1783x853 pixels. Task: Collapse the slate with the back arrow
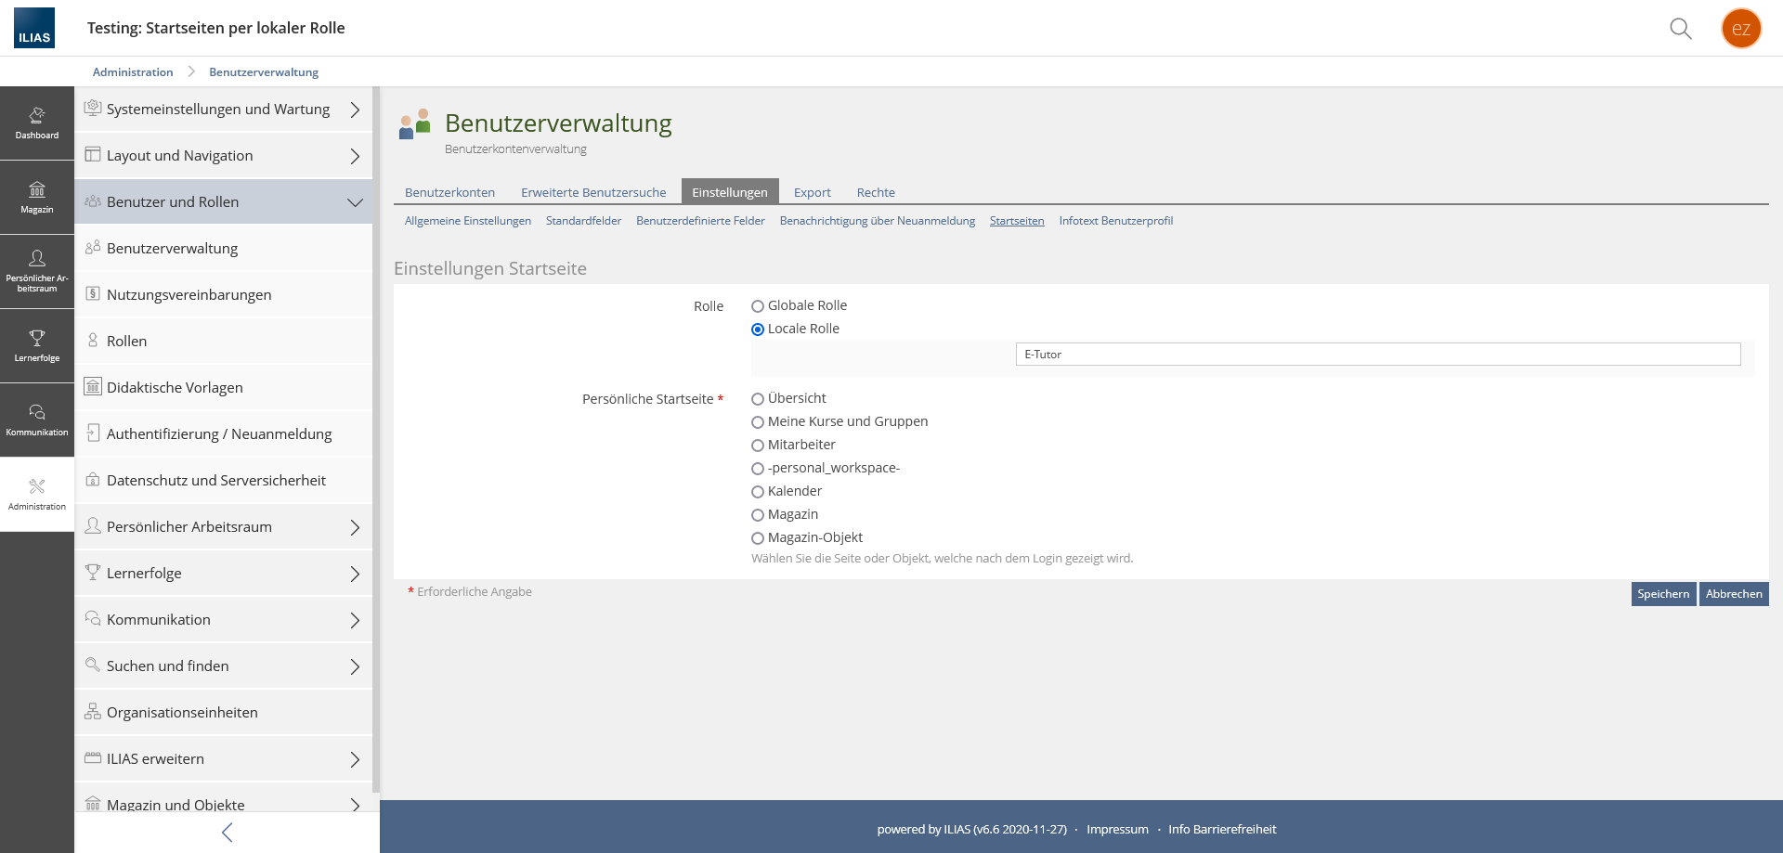point(227,833)
